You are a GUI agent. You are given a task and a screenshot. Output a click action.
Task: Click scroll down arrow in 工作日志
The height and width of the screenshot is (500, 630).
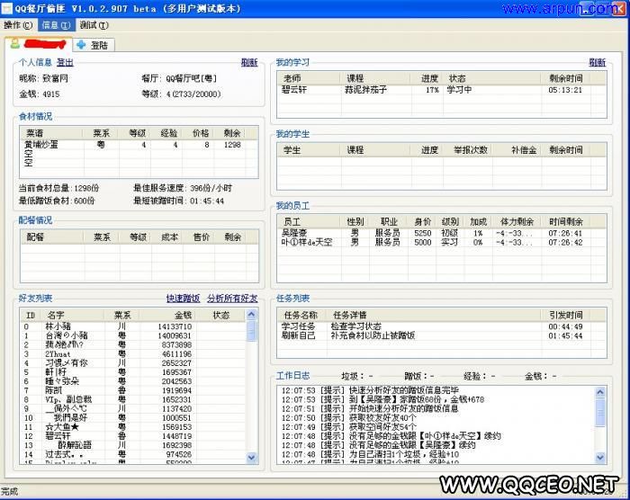pos(600,457)
